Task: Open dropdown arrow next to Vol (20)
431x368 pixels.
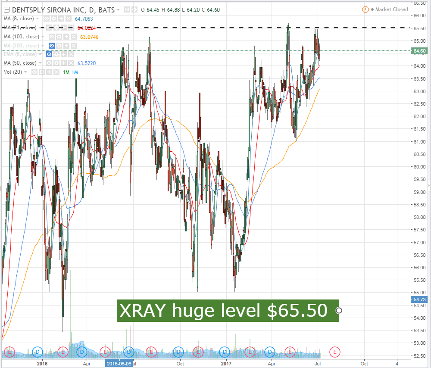Action: point(25,72)
